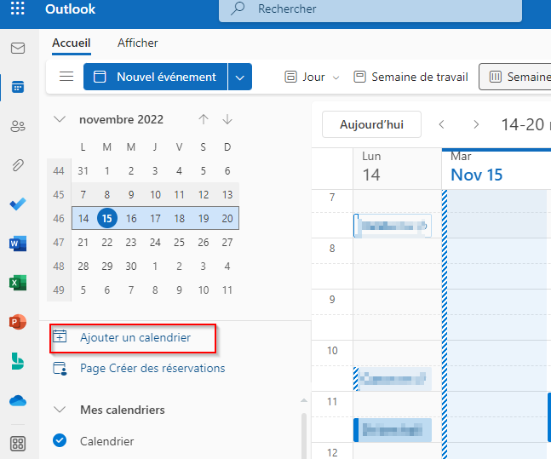551x459 pixels.
Task: Uncheck the Calendrier calendar checkbox
Action: [x=60, y=440]
